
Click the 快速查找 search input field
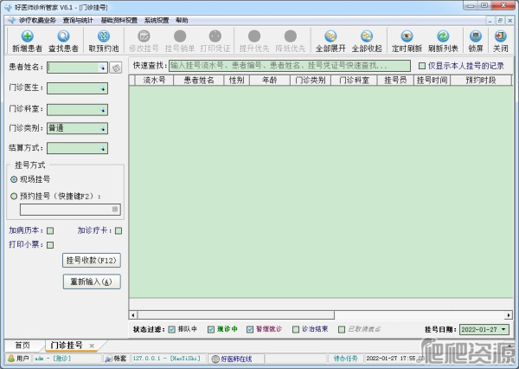point(289,65)
